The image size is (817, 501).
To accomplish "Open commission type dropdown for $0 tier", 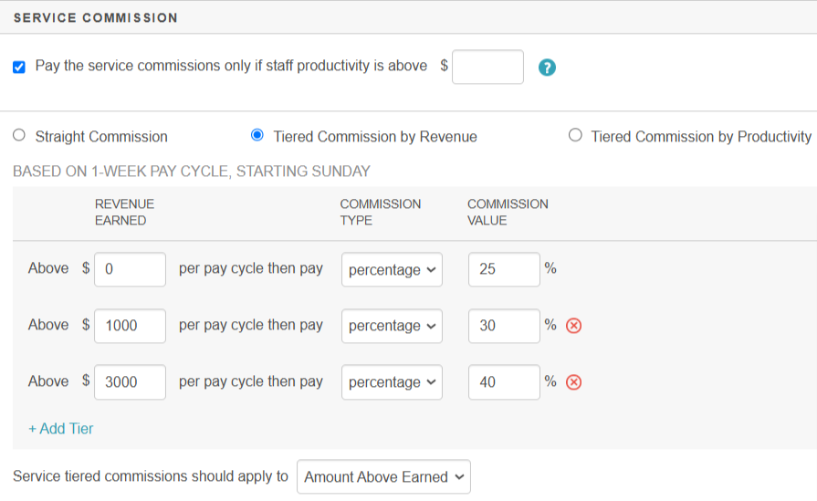I will [392, 270].
